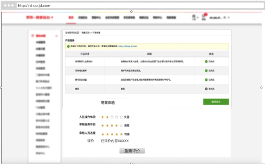Set 入驻操作体验 rating to third star
This screenshot has width=265, height=164.
112,117
